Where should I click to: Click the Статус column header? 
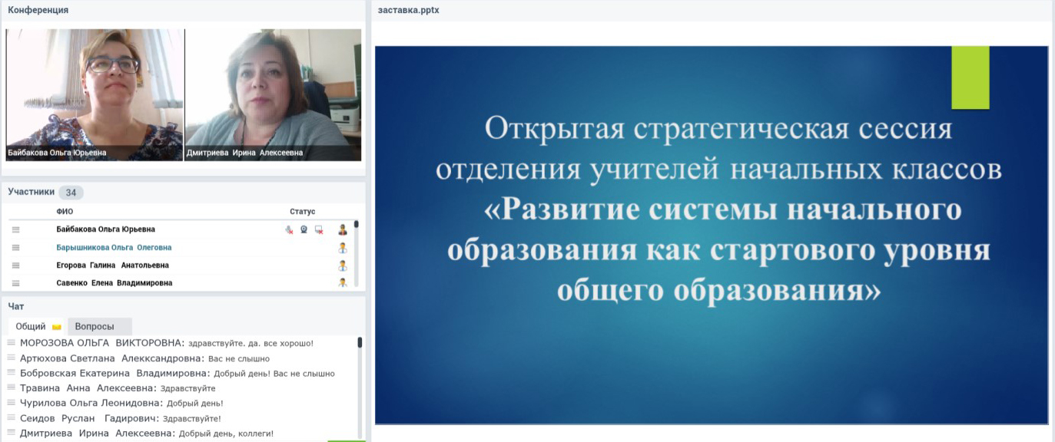302,212
